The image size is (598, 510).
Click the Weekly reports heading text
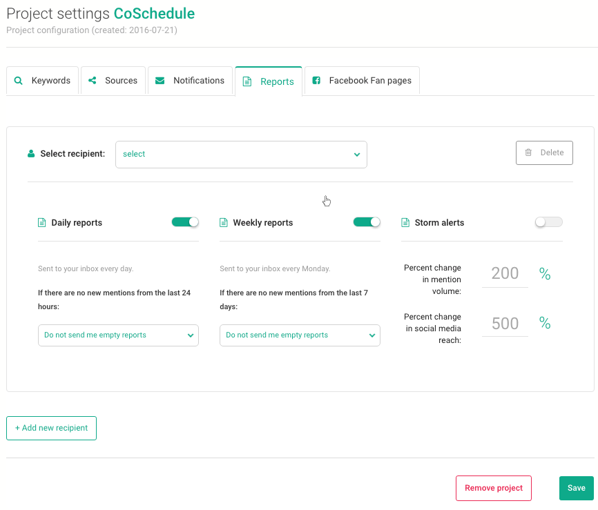263,223
